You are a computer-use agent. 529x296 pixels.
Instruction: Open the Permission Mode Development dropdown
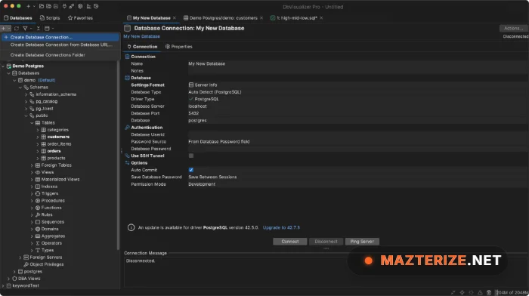358,184
